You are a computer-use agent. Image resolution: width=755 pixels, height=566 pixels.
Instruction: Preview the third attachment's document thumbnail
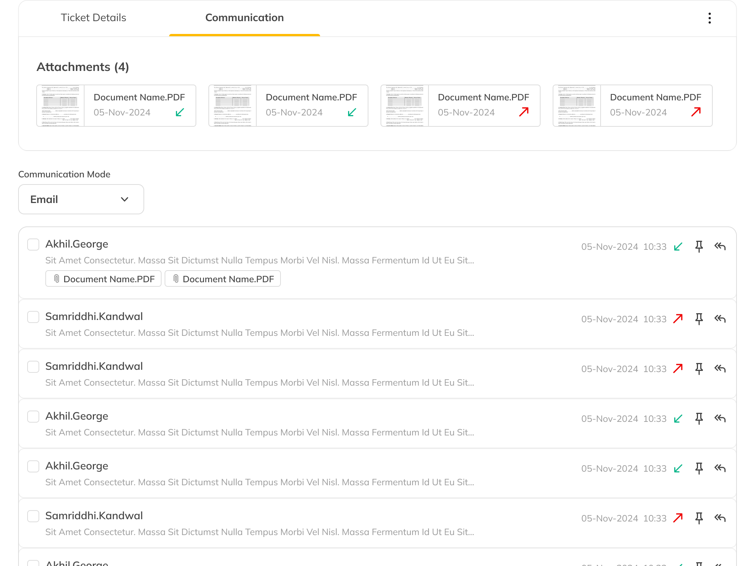(405, 106)
